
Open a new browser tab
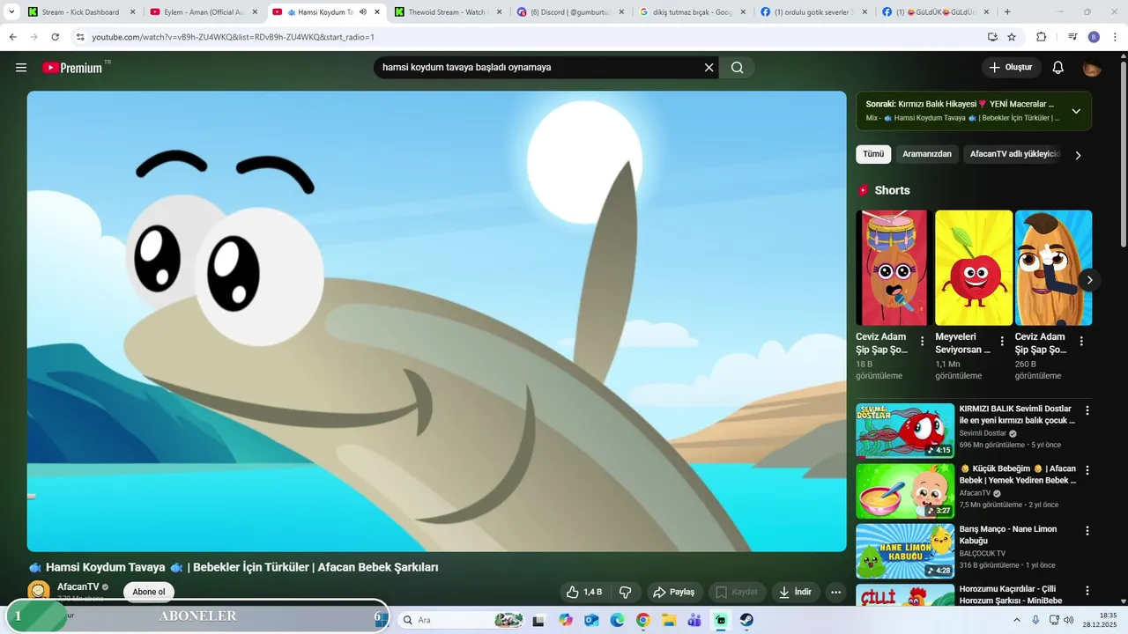click(1007, 12)
